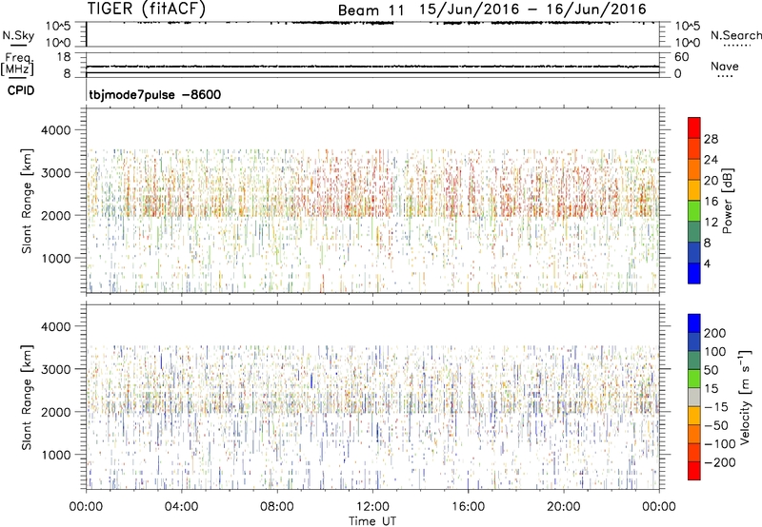
Task: Click the 16/Jun/2016 end date in the title
Action: click(x=596, y=10)
